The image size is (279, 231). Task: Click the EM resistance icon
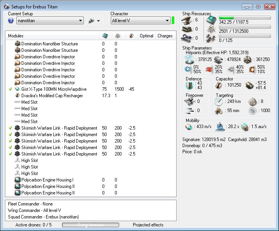coord(188,69)
